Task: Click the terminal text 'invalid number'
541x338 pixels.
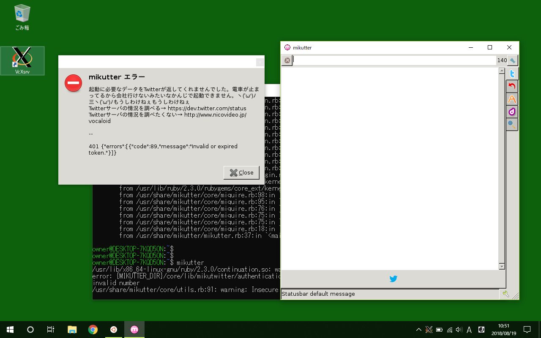Action: 116,283
